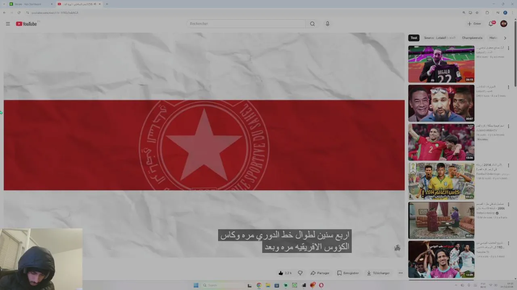Open a new browser tab

107,4
